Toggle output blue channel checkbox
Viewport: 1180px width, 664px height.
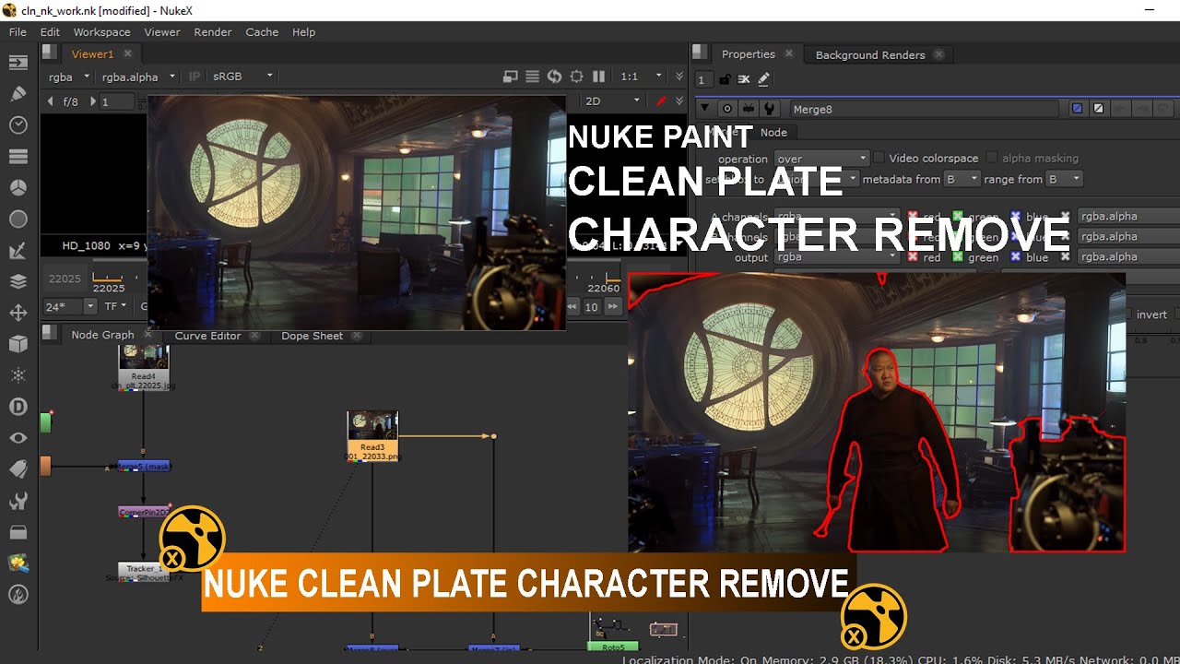[x=1015, y=257]
